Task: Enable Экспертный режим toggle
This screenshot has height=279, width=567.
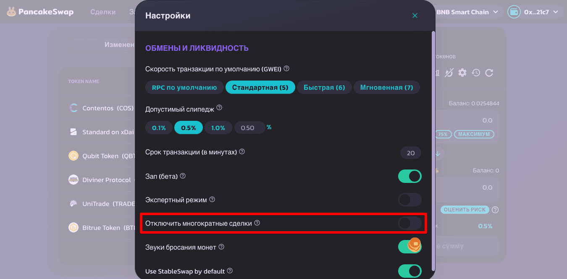Action: 409,200
